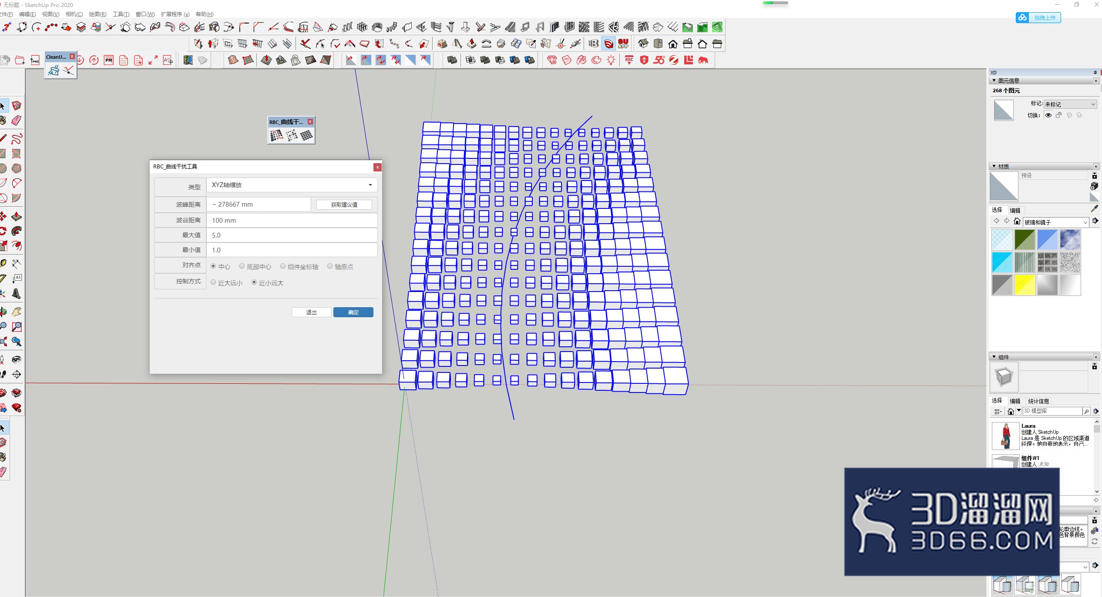Open the 视图(V) menu
The height and width of the screenshot is (597, 1102).
[50, 14]
